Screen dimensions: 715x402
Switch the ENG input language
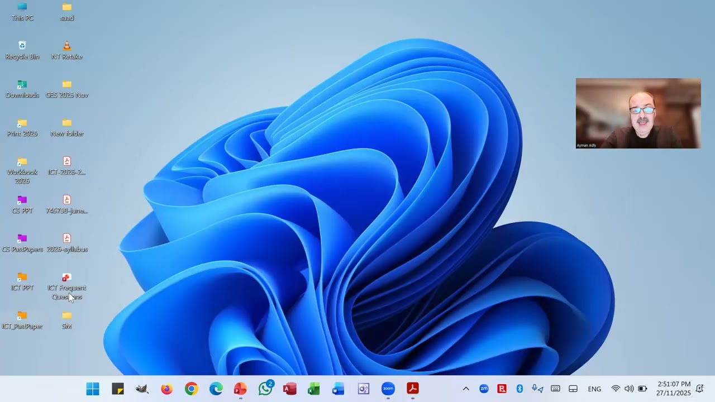(594, 389)
